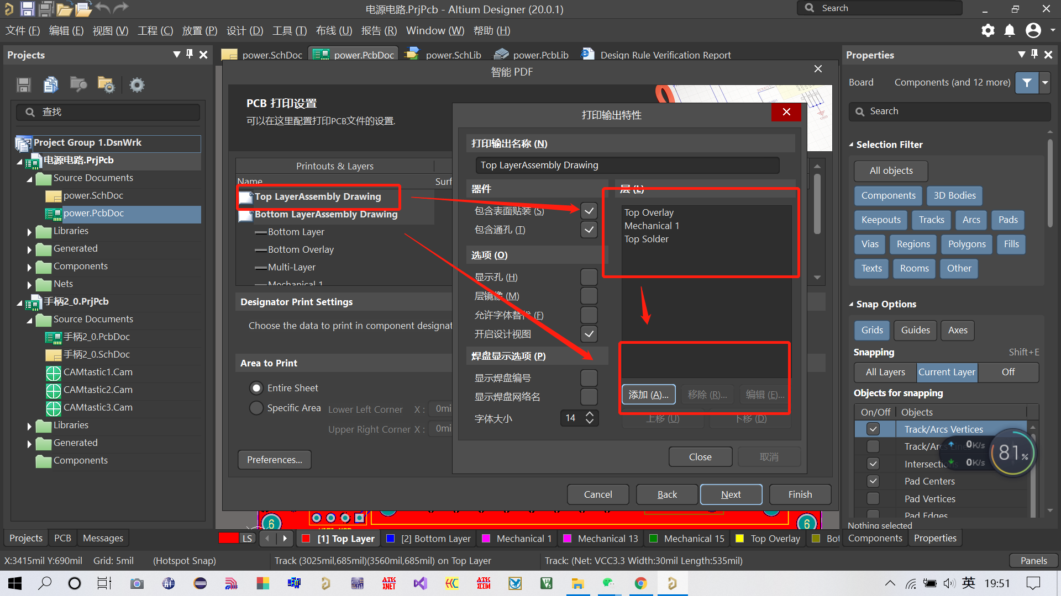1061x596 pixels.
Task: Open the notifications bell icon
Action: [x=1010, y=30]
